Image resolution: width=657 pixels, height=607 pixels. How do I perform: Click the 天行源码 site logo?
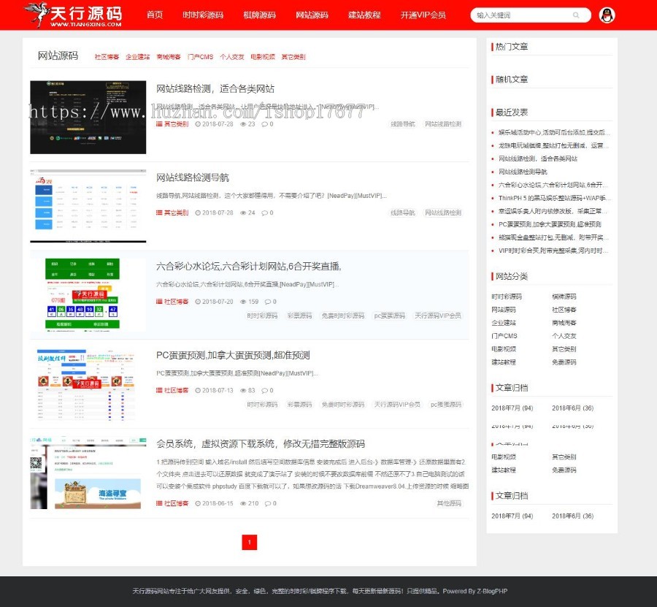click(x=73, y=15)
